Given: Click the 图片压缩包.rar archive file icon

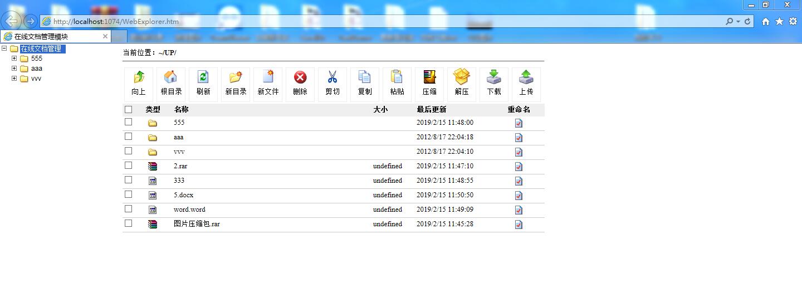Looking at the screenshot, I should click(x=153, y=225).
